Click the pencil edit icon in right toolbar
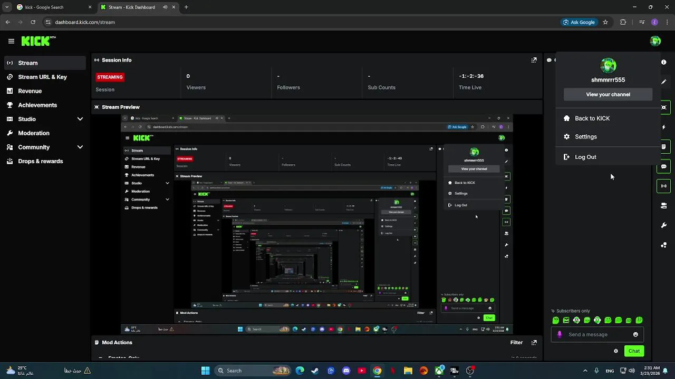This screenshot has width=675, height=379. [x=663, y=82]
